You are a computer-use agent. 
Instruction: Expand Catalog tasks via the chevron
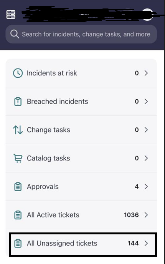[x=146, y=158]
